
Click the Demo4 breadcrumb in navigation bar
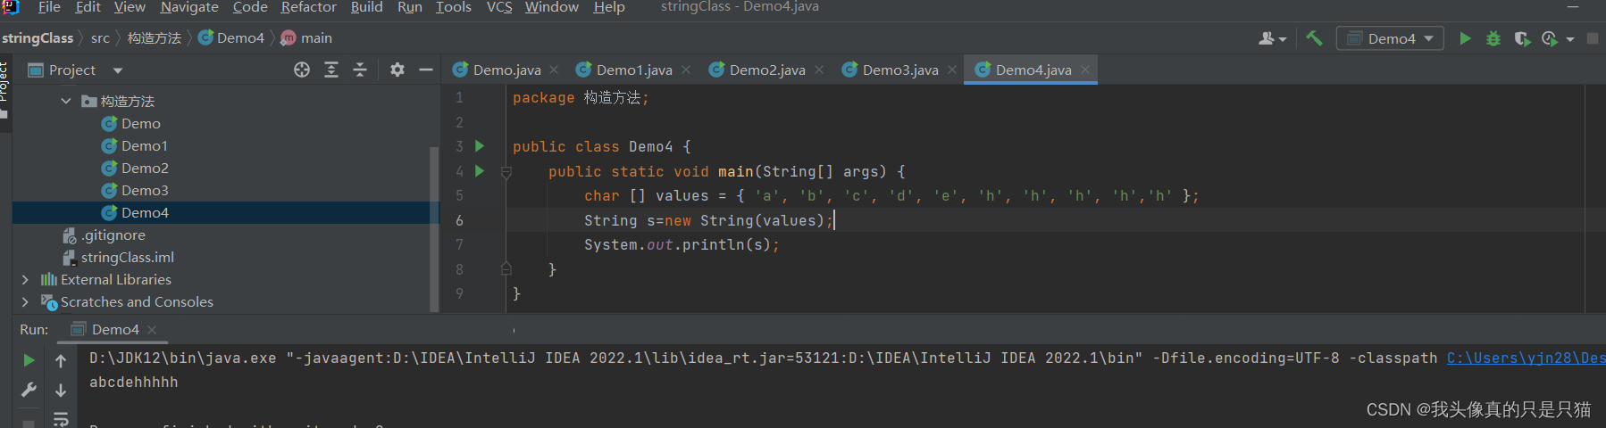click(x=231, y=38)
